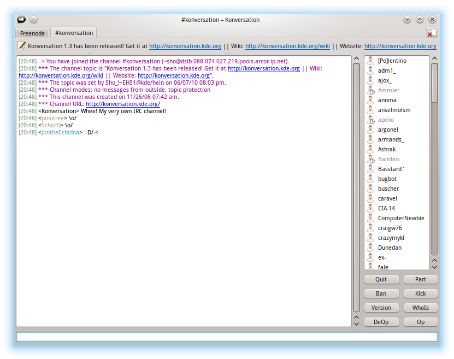Click the message input field
454x359 pixels.
coord(227,337)
